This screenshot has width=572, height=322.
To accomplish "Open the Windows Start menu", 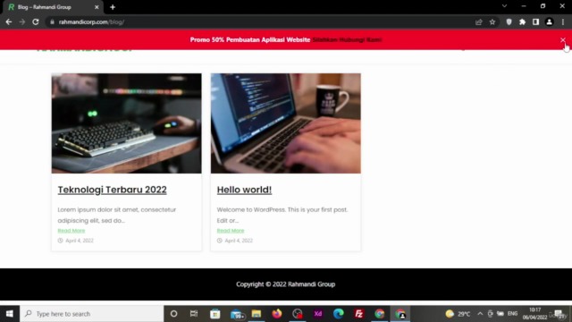I will pos(10,314).
